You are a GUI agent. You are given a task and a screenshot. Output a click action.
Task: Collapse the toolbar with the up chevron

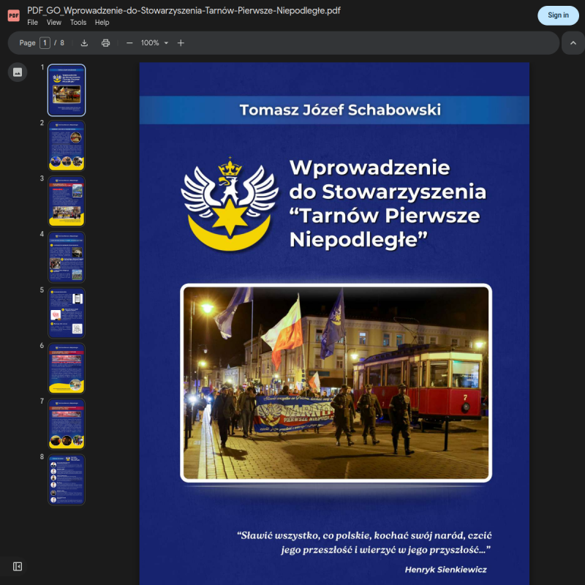coord(573,43)
